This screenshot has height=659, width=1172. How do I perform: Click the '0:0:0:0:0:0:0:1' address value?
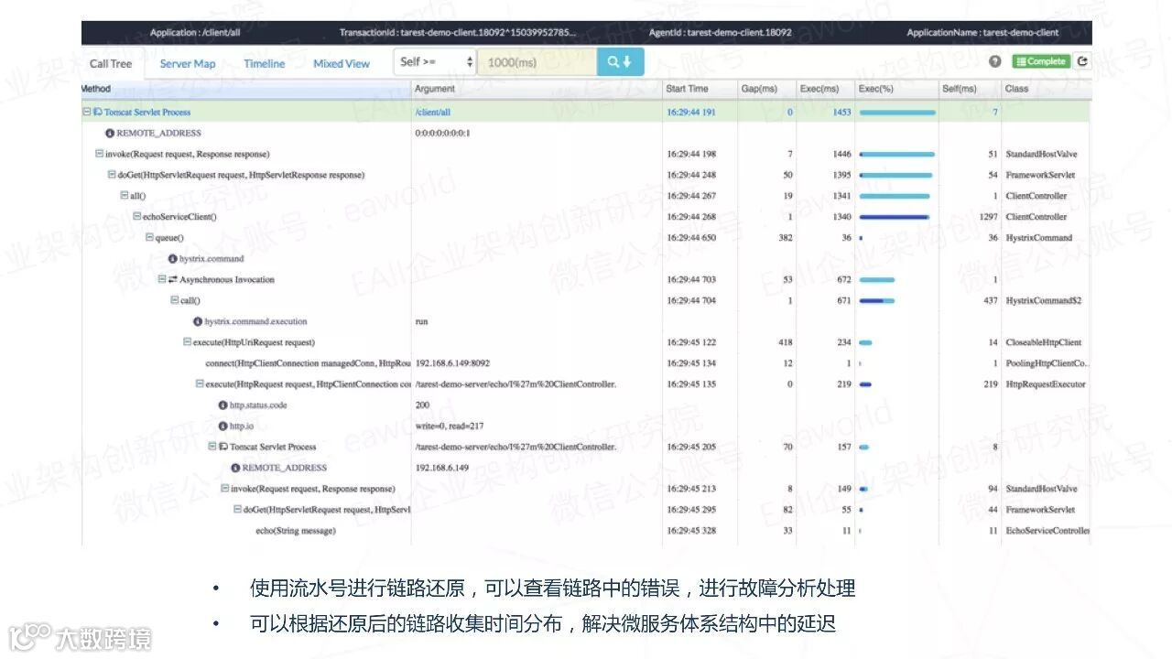coord(442,133)
